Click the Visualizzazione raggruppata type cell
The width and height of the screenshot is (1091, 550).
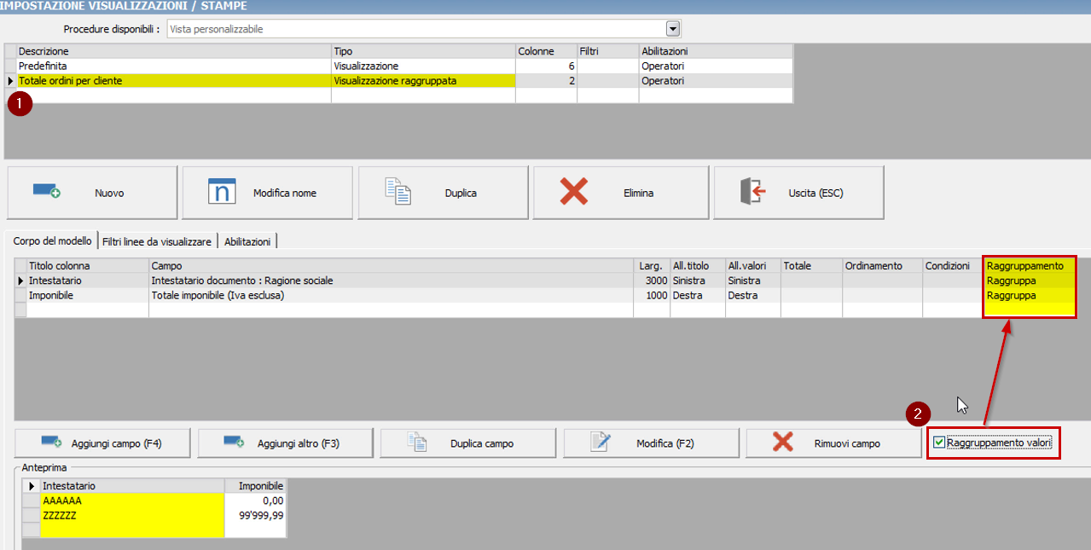(423, 81)
